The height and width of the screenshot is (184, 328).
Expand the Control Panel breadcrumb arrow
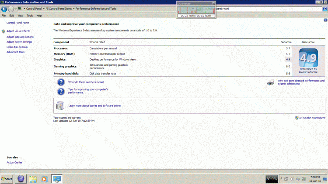point(44,9)
